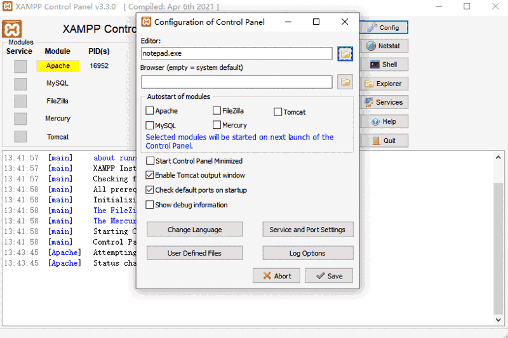Enable Tomcat autostart checkbox
The width and height of the screenshot is (508, 338).
click(277, 112)
